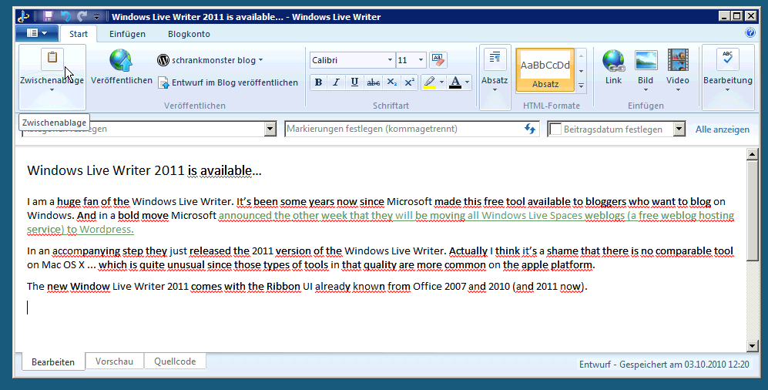
Task: Expand the HTML-Formate gallery
Action: click(581, 86)
